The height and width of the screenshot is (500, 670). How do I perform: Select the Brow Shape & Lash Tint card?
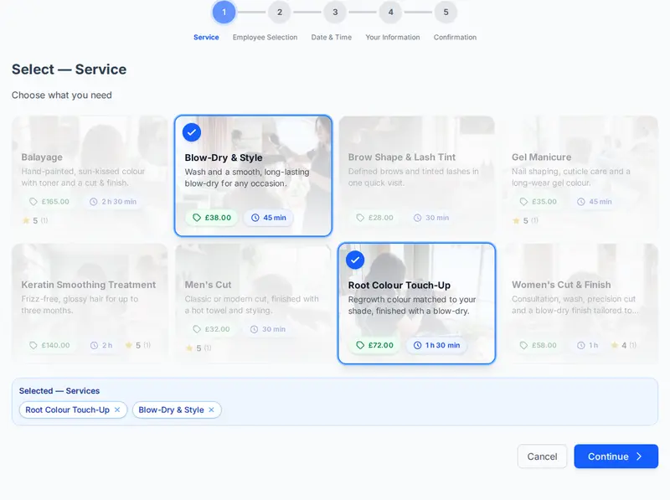pos(416,175)
